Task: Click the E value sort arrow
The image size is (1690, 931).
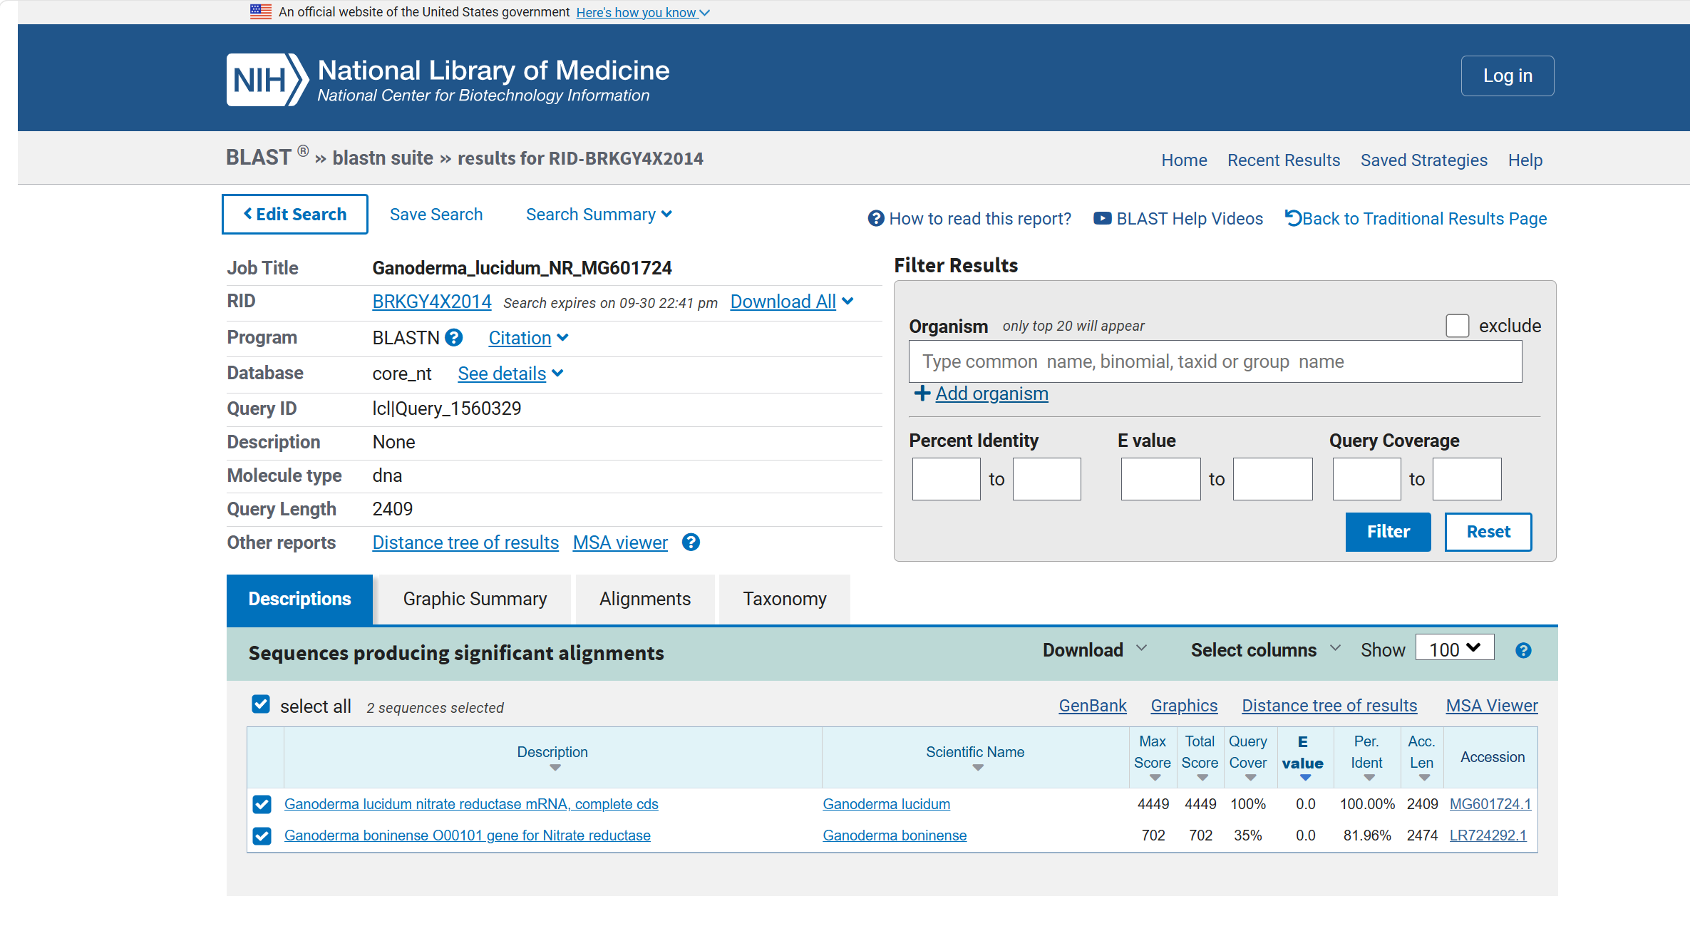Action: click(1305, 778)
